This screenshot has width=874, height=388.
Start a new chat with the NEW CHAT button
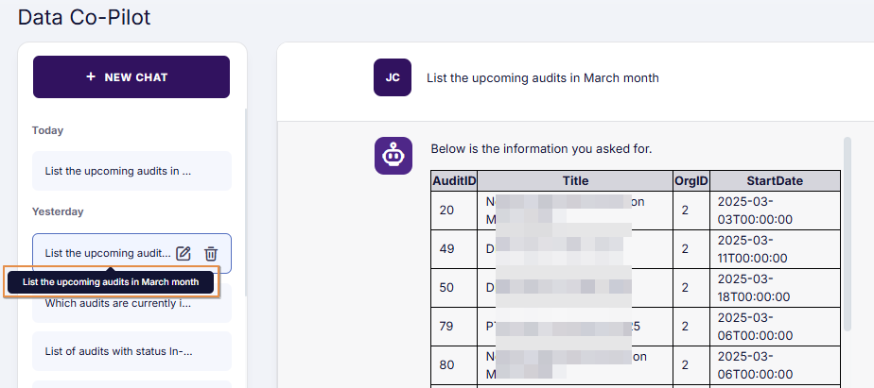click(131, 76)
